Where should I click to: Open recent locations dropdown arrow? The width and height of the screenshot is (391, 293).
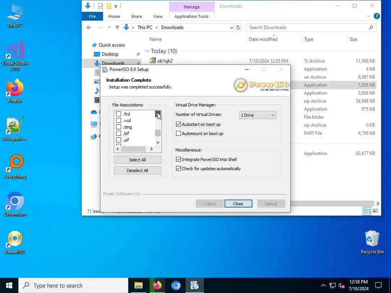(x=109, y=27)
